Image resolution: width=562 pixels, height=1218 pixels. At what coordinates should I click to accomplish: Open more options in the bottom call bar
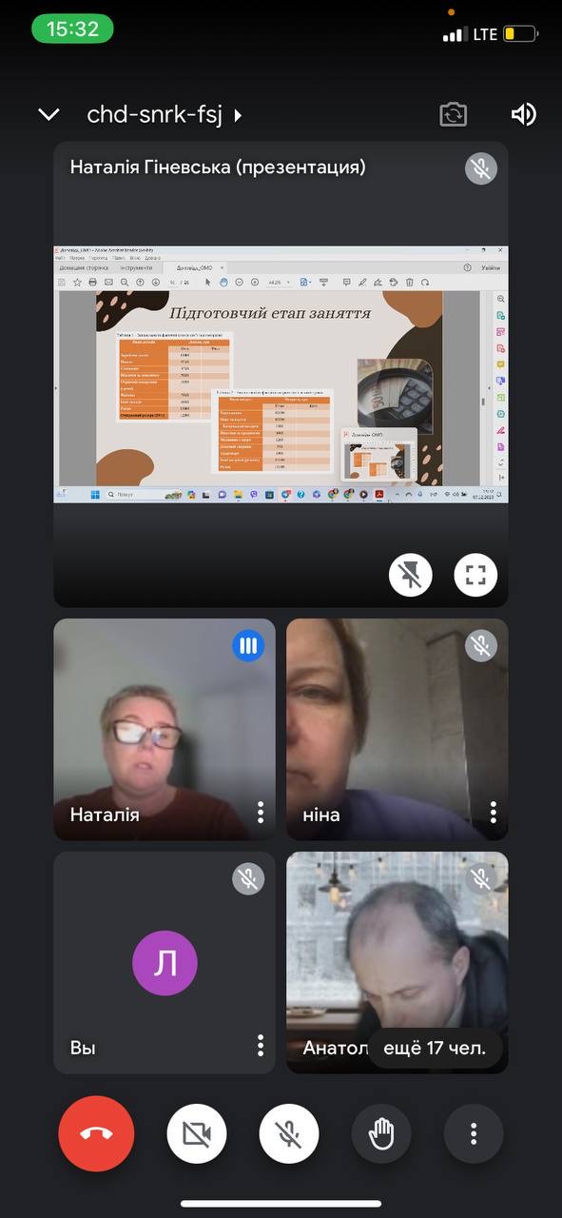coord(474,1133)
